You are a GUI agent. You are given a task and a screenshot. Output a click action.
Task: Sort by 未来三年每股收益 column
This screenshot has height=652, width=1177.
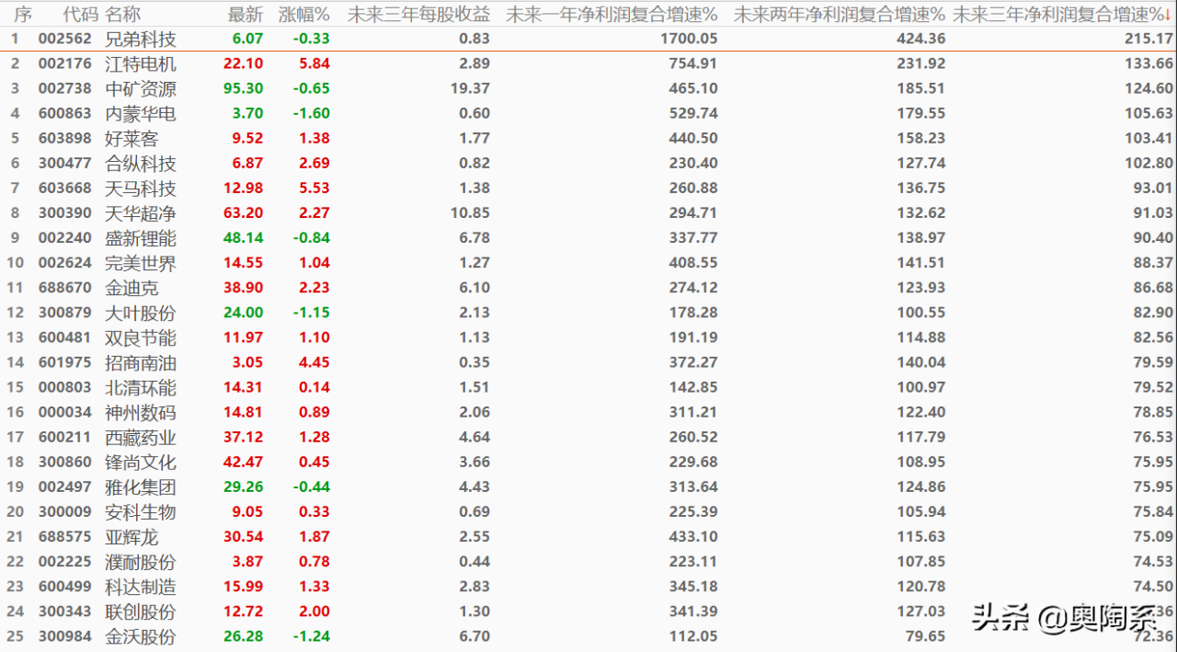tap(418, 15)
